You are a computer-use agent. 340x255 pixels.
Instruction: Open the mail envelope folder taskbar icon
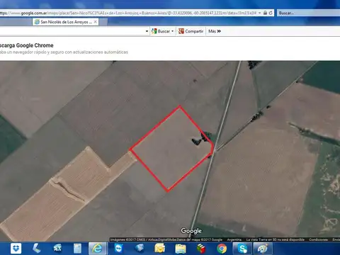(x=160, y=249)
